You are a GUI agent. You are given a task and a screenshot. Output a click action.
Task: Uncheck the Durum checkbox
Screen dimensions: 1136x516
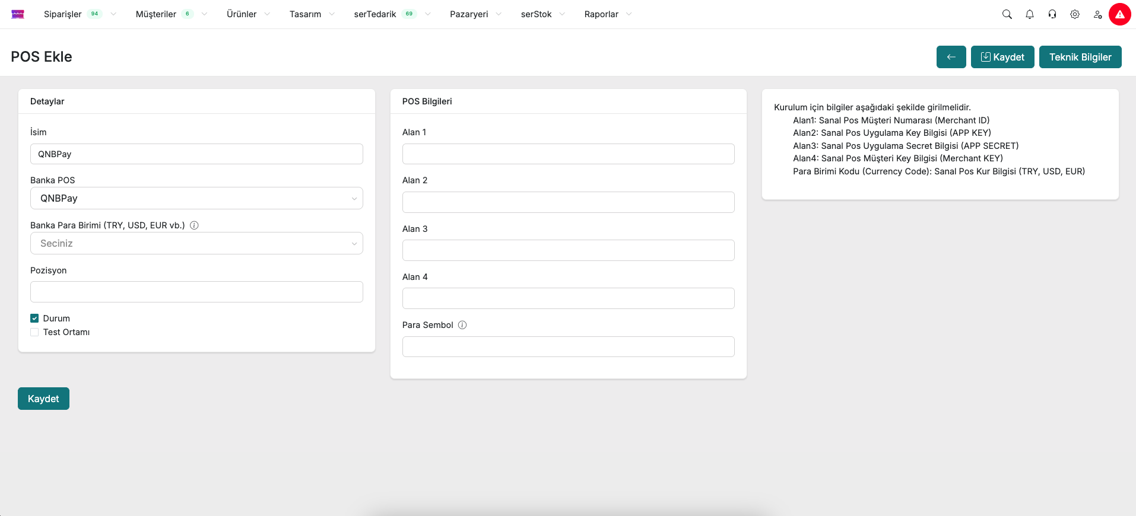coord(34,318)
